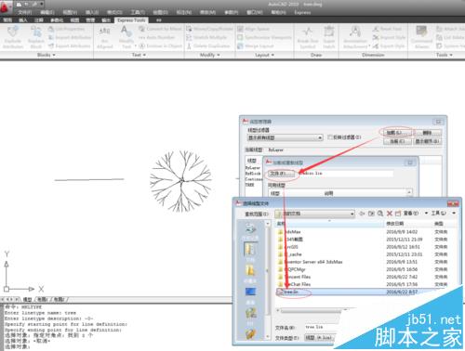Click the Reset Text dimension tool

click(387, 29)
